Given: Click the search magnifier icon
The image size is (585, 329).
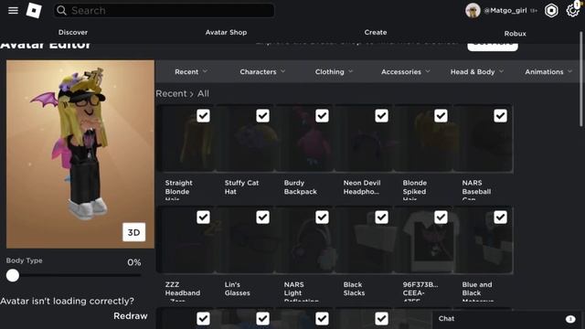Looking at the screenshot, I should pos(61,10).
